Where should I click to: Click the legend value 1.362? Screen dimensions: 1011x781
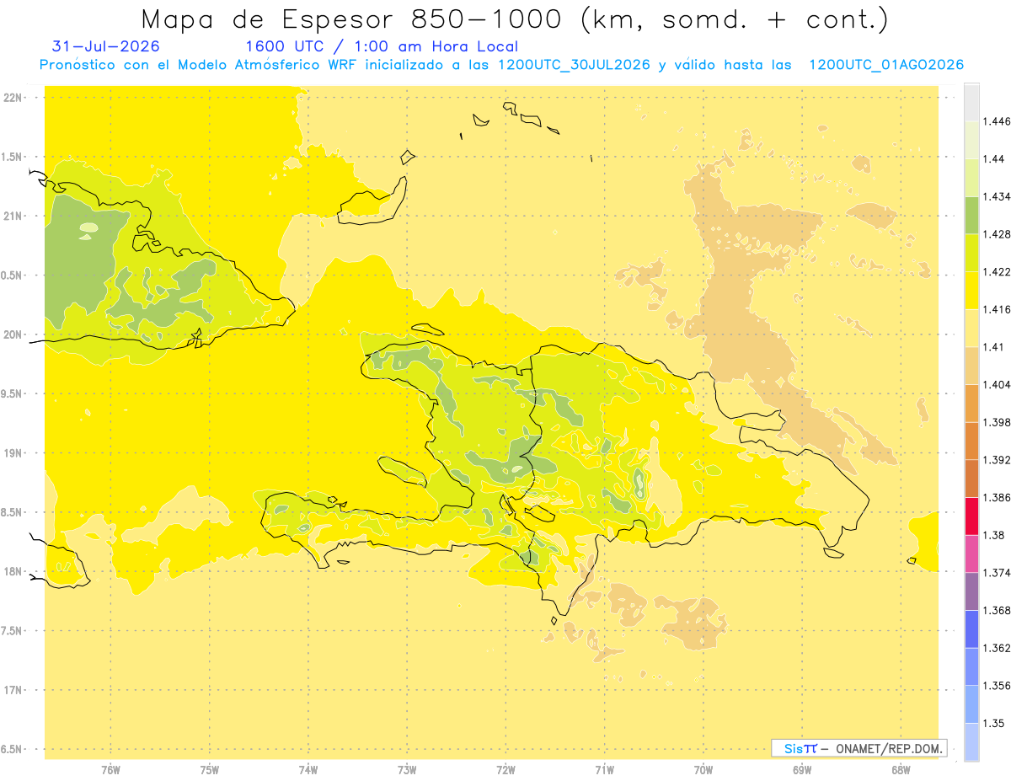click(x=997, y=648)
